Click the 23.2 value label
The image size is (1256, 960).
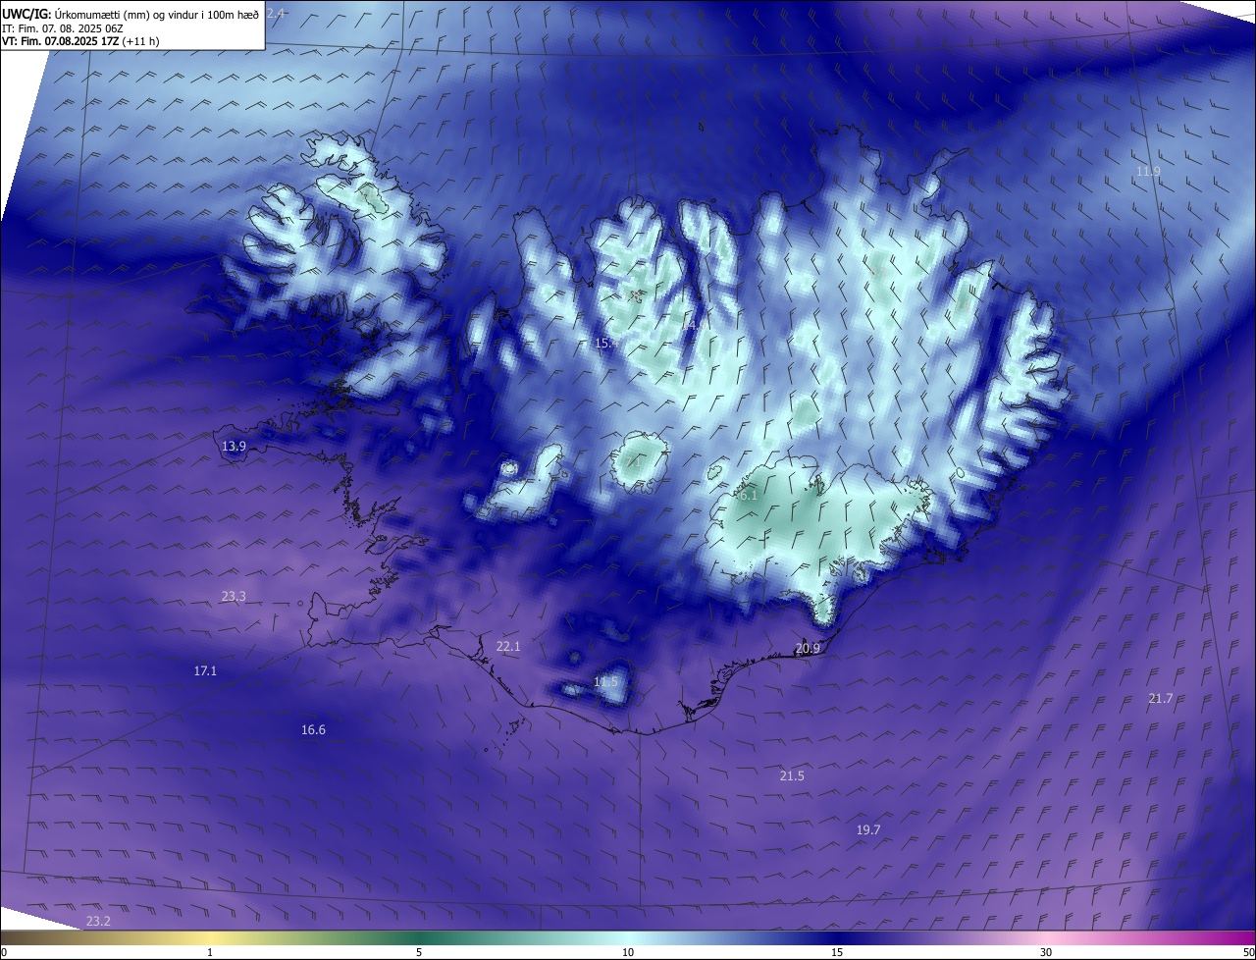point(98,921)
